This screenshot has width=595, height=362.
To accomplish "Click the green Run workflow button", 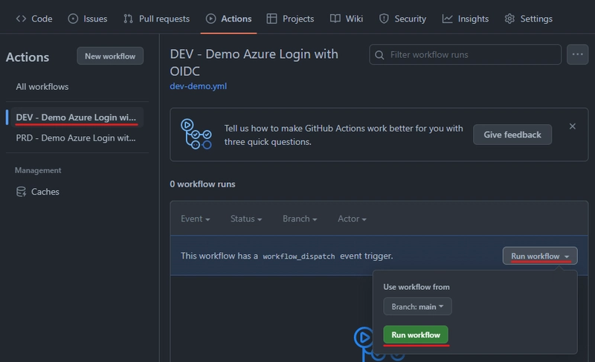I will point(416,334).
